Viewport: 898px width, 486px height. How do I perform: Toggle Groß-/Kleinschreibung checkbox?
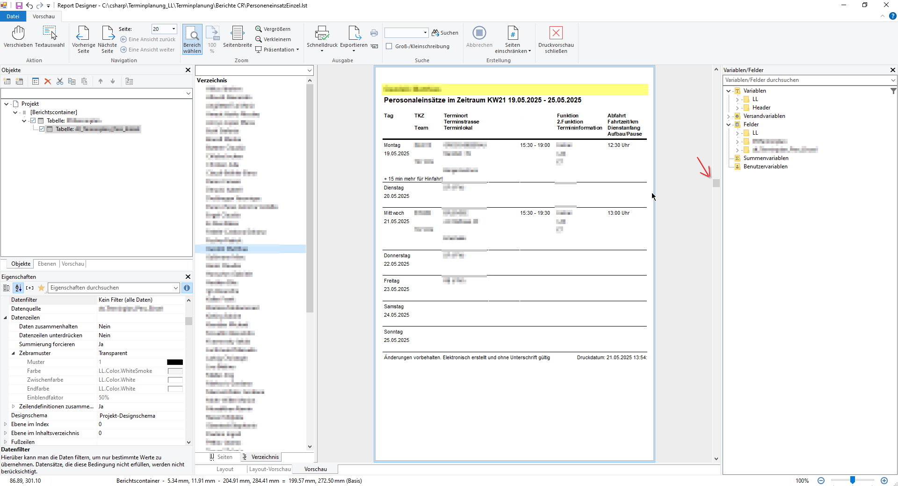pos(389,46)
